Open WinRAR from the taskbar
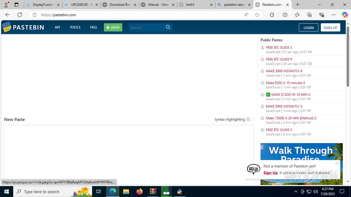351x197 pixels. [153, 192]
